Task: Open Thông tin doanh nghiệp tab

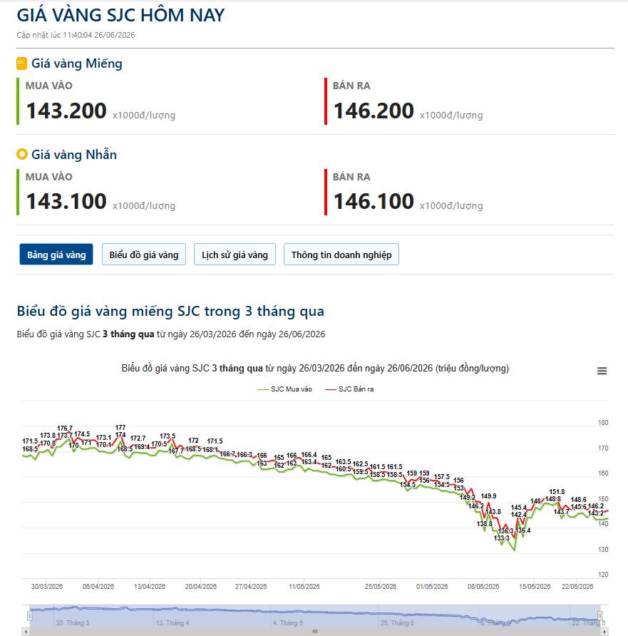Action: pyautogui.click(x=341, y=255)
